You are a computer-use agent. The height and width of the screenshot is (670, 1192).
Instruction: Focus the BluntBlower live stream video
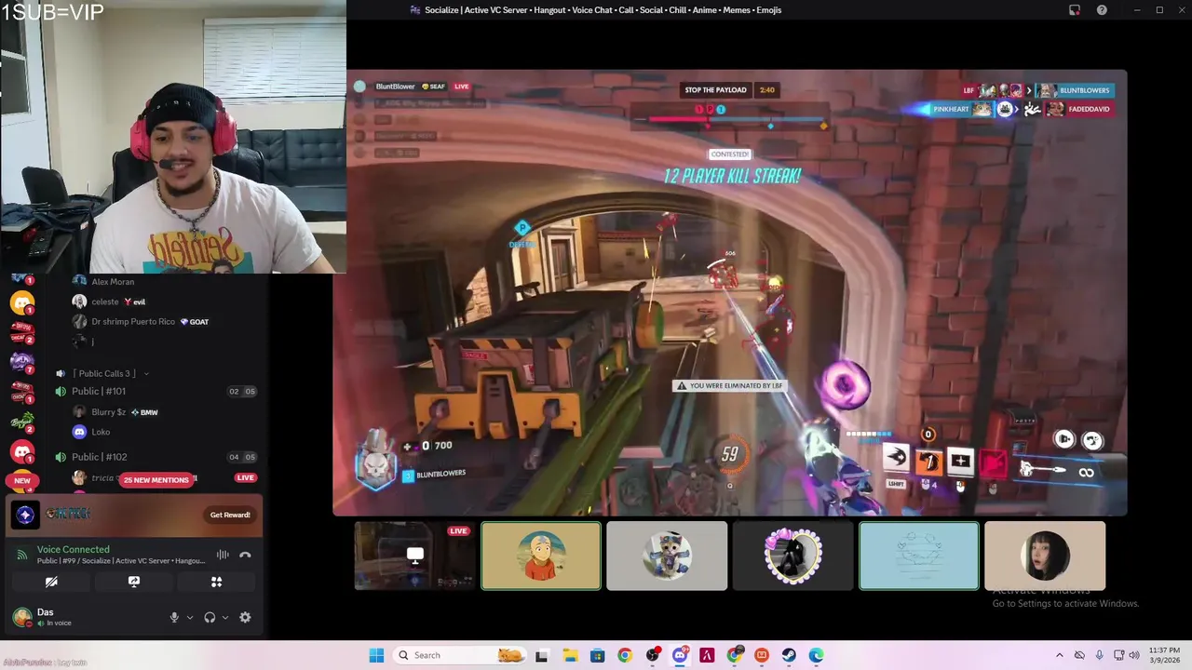pyautogui.click(x=730, y=292)
